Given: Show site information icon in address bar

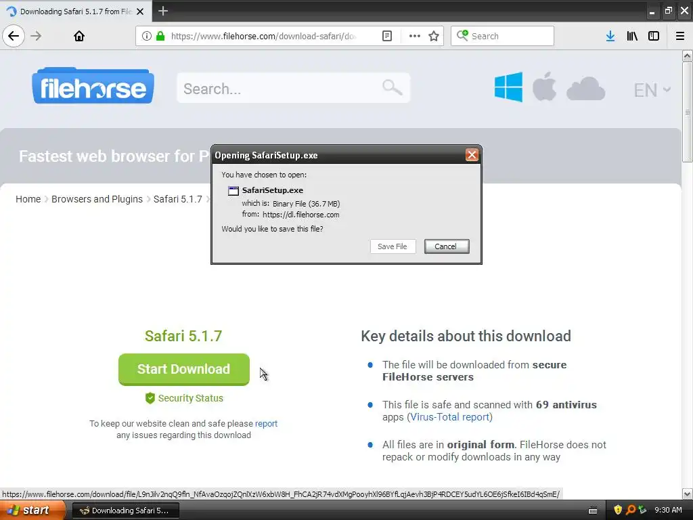Looking at the screenshot, I should point(147,36).
